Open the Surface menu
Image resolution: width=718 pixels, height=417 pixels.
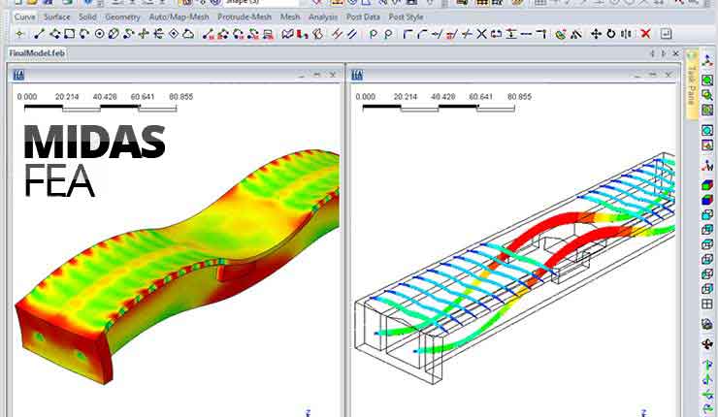(x=57, y=16)
